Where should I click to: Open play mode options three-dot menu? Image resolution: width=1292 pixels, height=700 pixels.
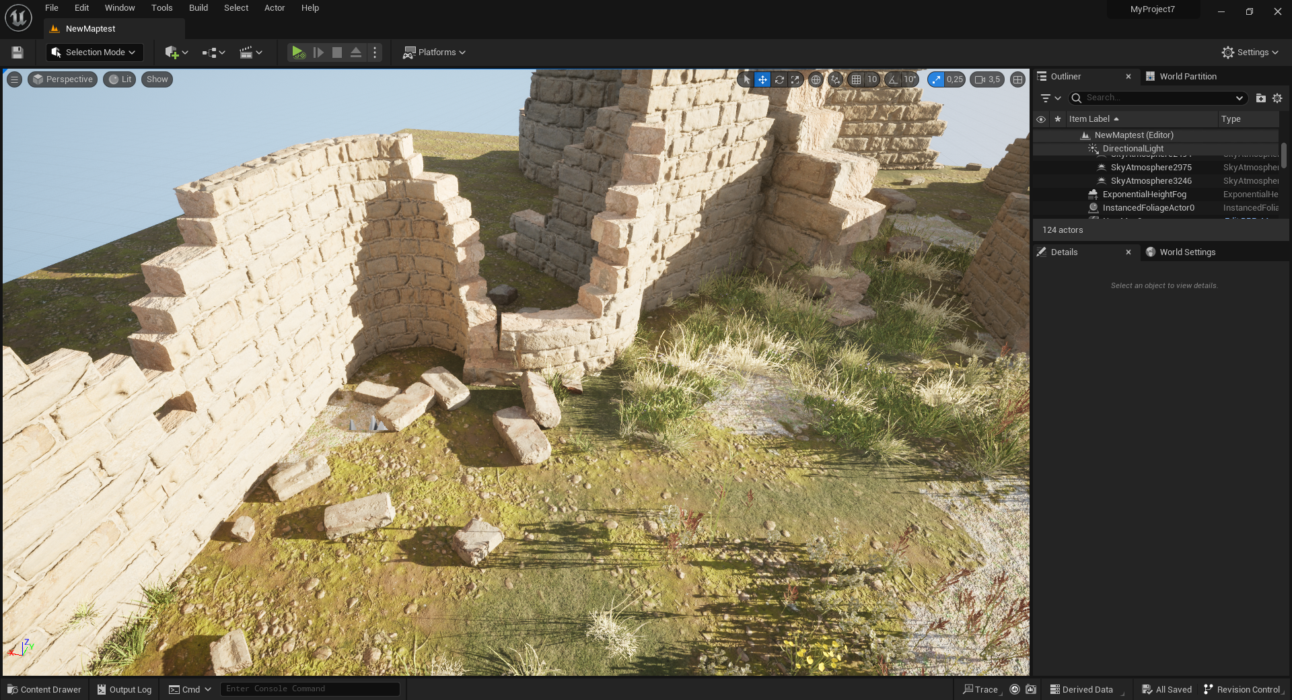click(375, 53)
